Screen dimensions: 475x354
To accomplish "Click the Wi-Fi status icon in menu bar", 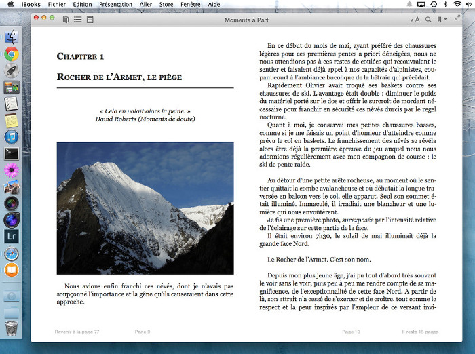I will (457, 4).
